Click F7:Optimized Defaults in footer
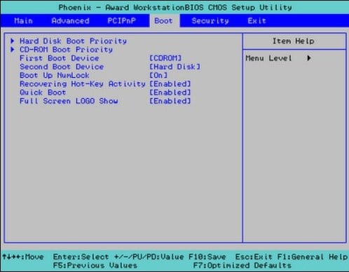Viewport: 349px width, 272px height. pyautogui.click(x=242, y=266)
